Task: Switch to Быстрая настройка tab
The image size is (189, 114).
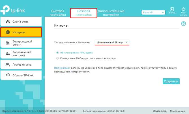Action: [58, 13]
